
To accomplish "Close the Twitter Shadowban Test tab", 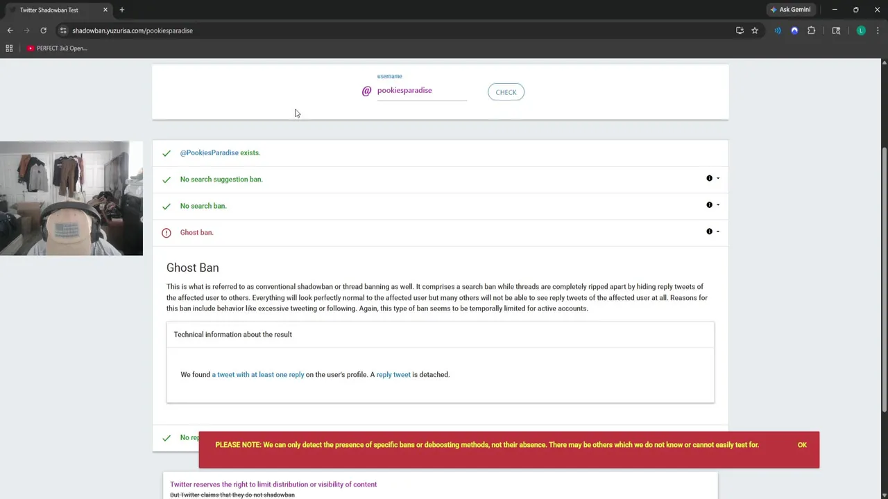I will pyautogui.click(x=105, y=10).
